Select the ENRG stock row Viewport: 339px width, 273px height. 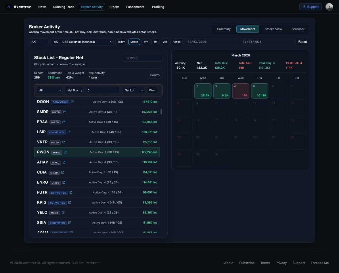tap(97, 182)
